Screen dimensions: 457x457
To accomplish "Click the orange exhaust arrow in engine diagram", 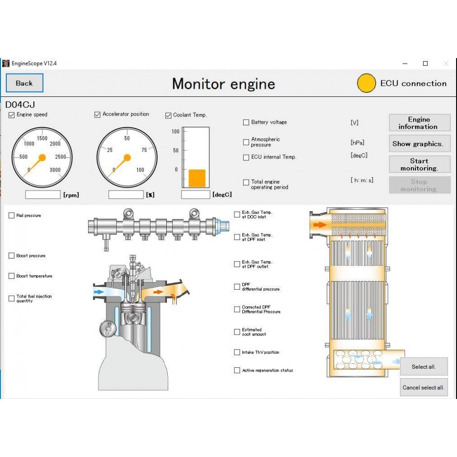I will tap(158, 292).
